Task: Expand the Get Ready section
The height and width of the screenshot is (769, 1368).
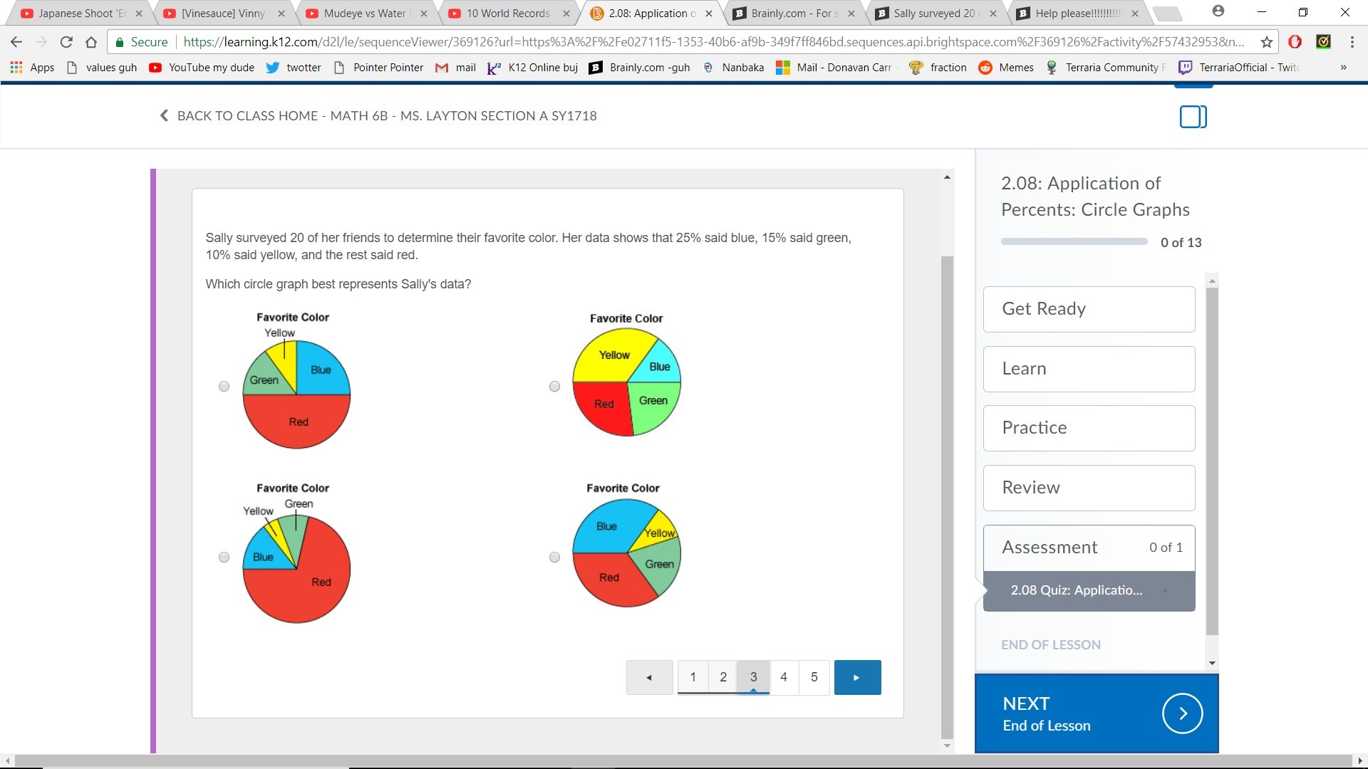Action: click(x=1089, y=309)
